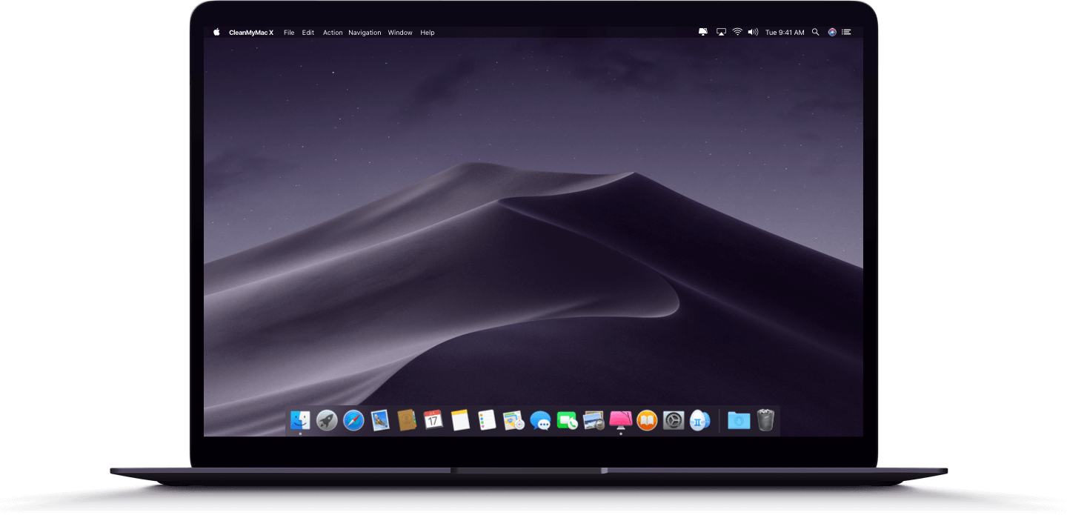Image resolution: width=1067 pixels, height=515 pixels.
Task: Open Reminders
Action: [x=486, y=420]
